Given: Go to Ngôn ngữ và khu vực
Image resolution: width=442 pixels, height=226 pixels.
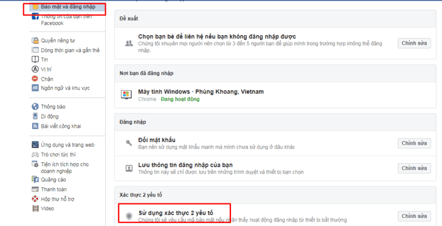Looking at the screenshot, I should pos(65,88).
